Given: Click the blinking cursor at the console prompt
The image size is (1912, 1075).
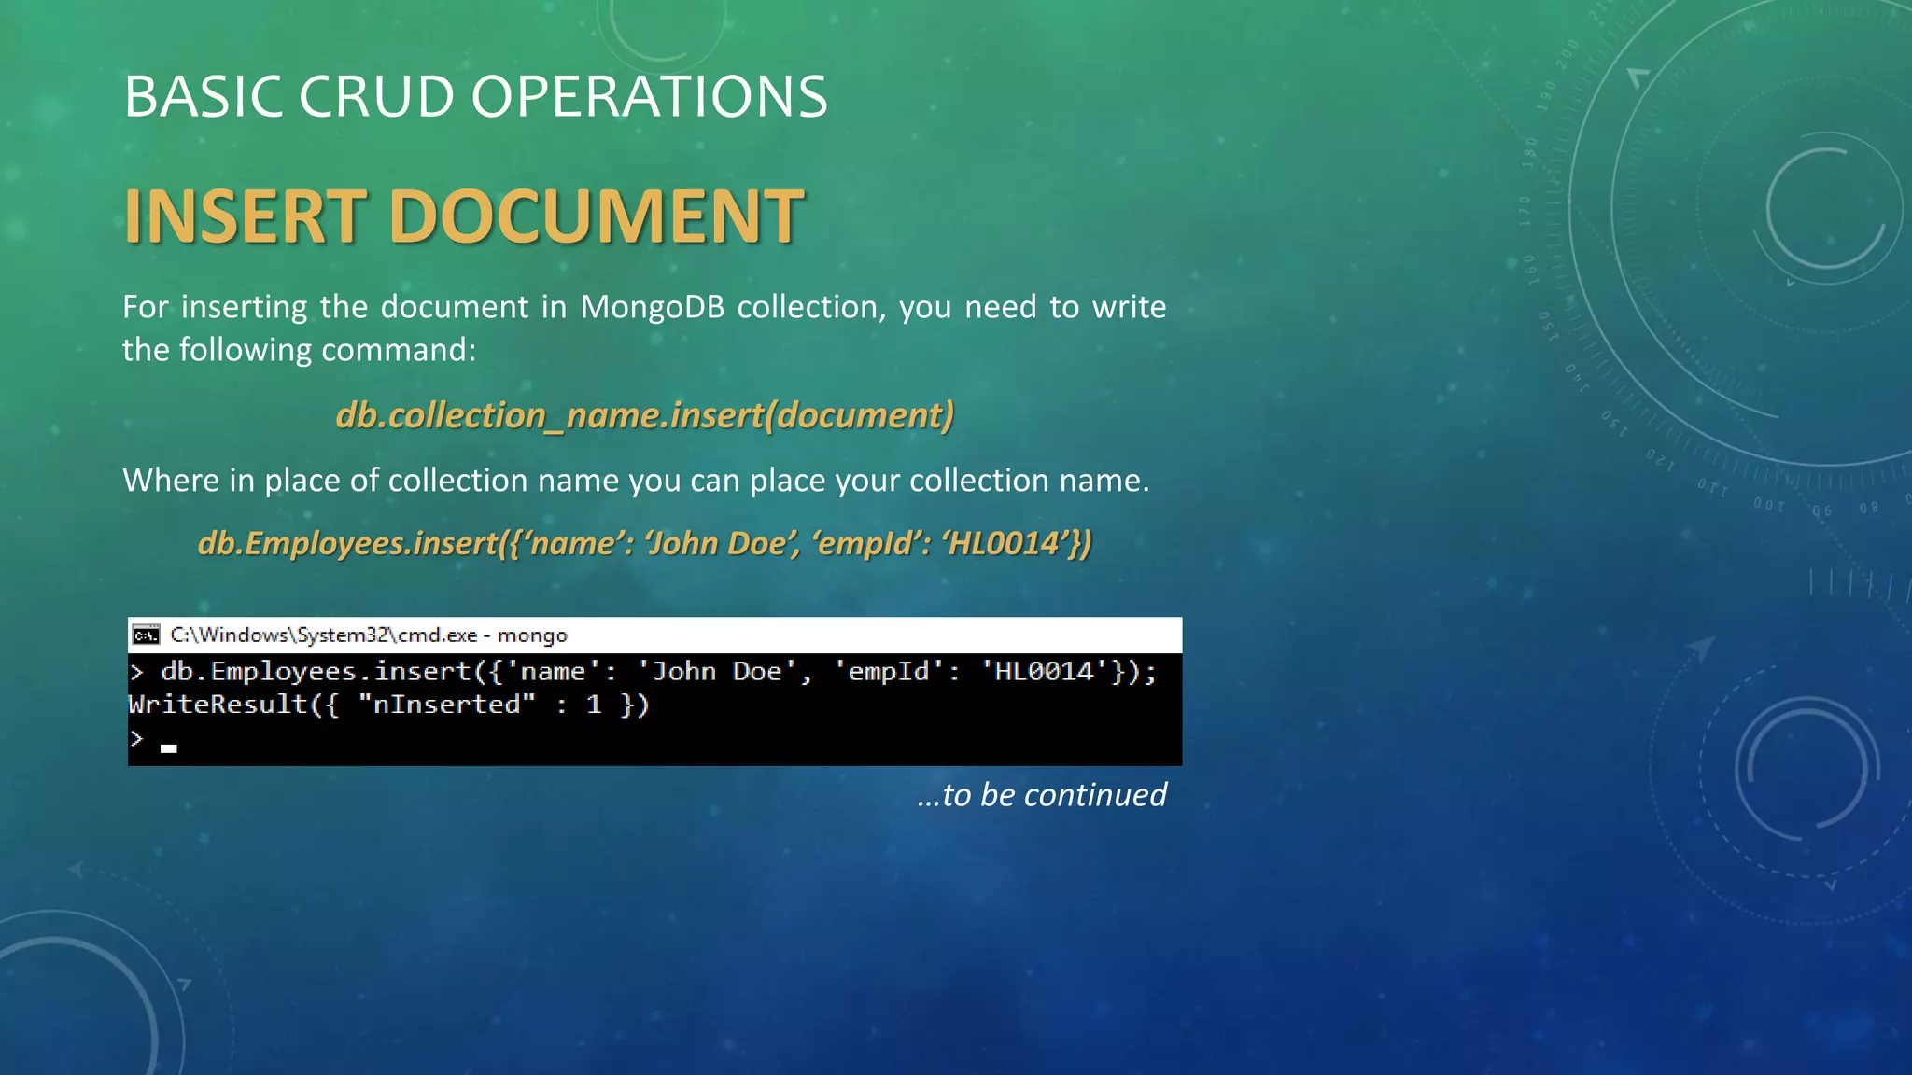Looking at the screenshot, I should (168, 747).
